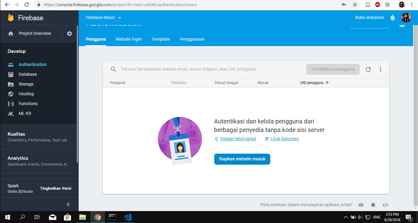Click the Pengenal column header
Viewport: 418px width, 223px height.
118,83
